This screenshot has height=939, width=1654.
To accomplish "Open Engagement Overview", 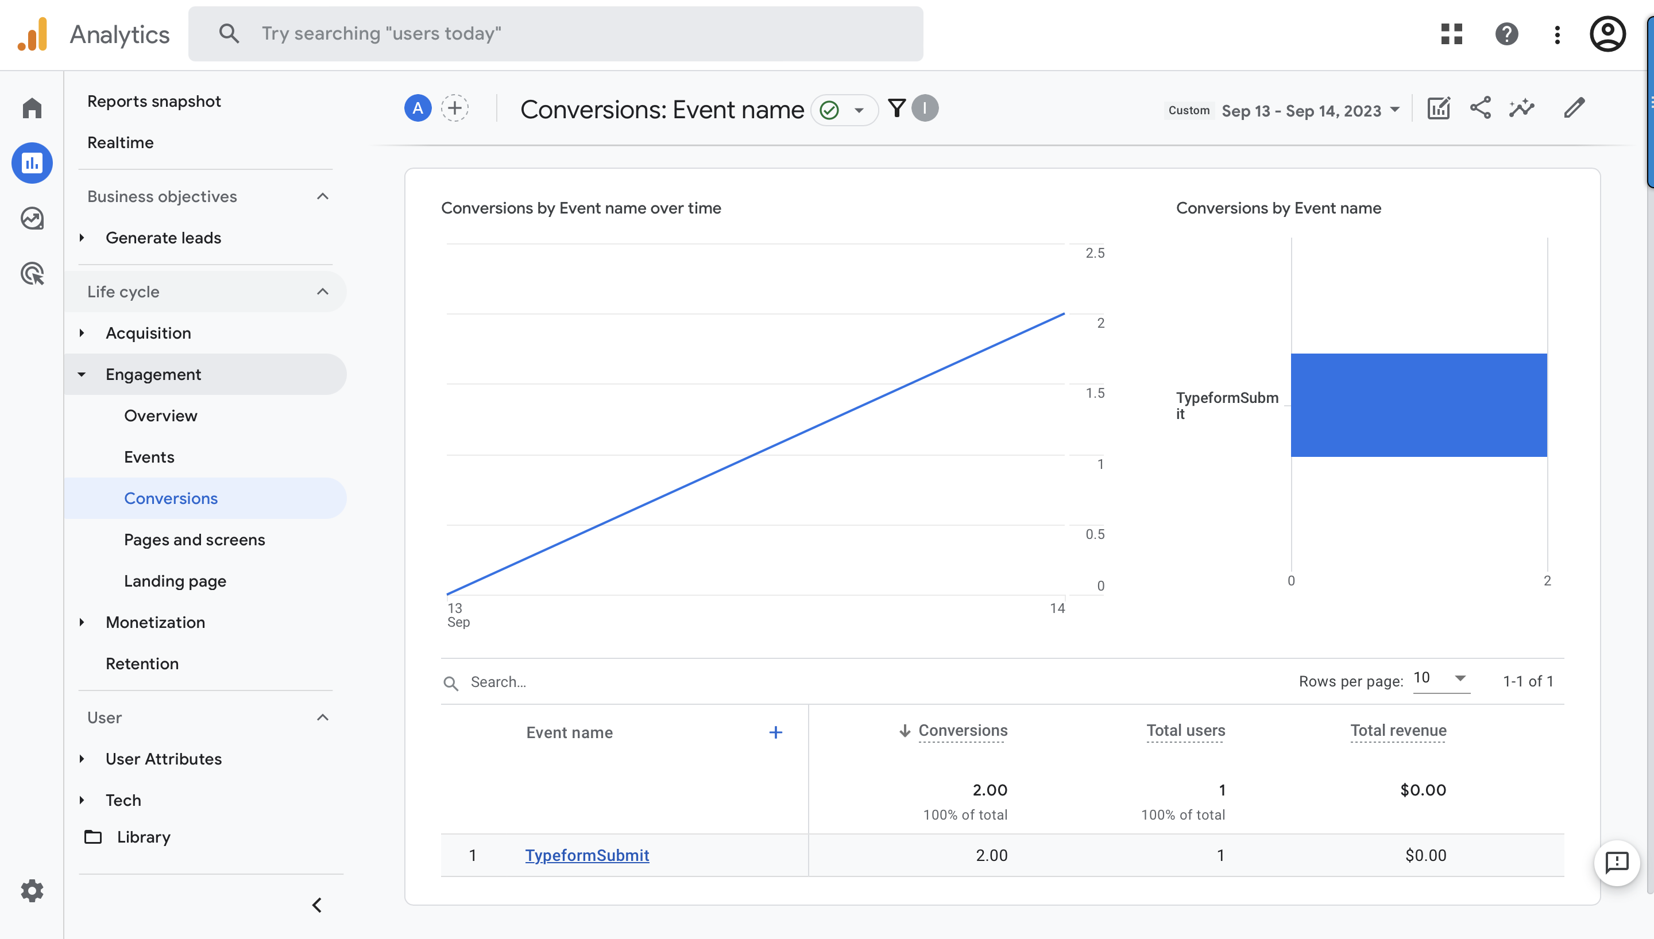I will (x=161, y=416).
